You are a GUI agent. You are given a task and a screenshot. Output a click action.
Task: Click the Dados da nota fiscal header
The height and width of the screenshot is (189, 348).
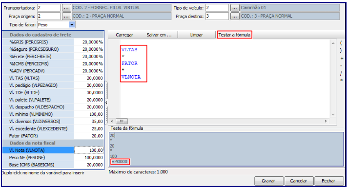pyautogui.click(x=53, y=143)
